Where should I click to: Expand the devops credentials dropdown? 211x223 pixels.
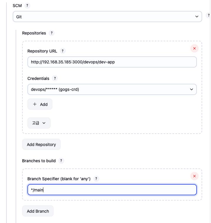(x=112, y=89)
